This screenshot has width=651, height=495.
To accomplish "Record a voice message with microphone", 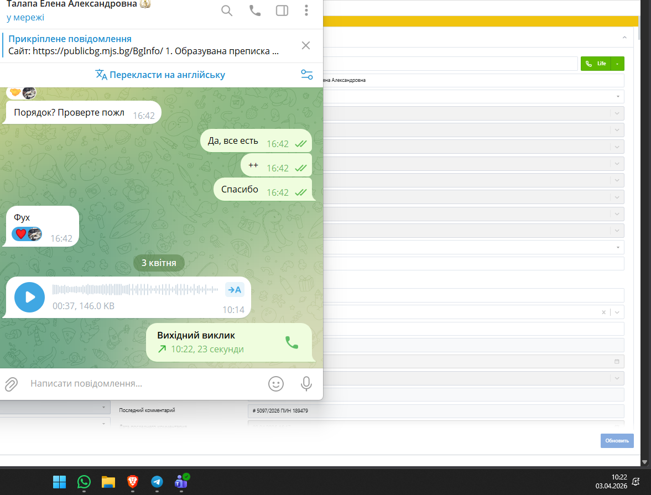I will 306,384.
